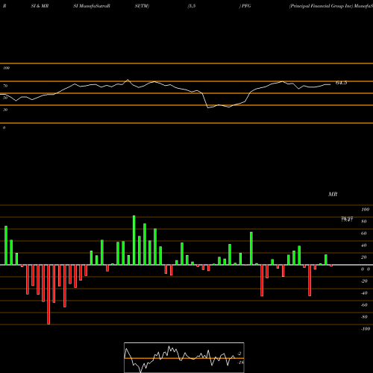Click the 'SI MunafaSutraR' header text
The image size is (373, 373).
coord(92,6)
